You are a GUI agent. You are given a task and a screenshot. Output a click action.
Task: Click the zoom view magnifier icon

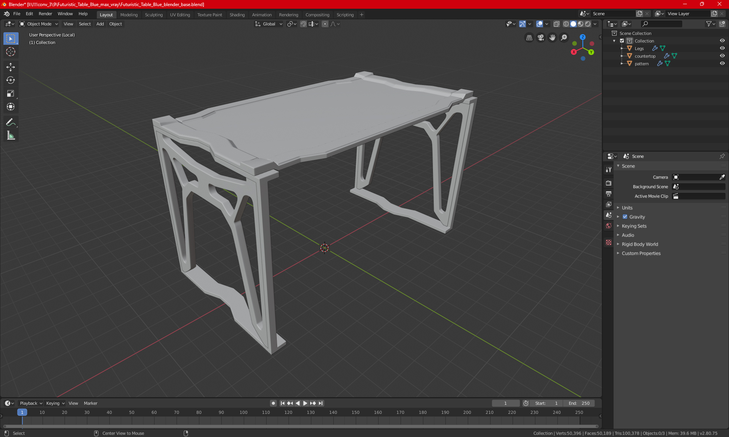click(564, 38)
